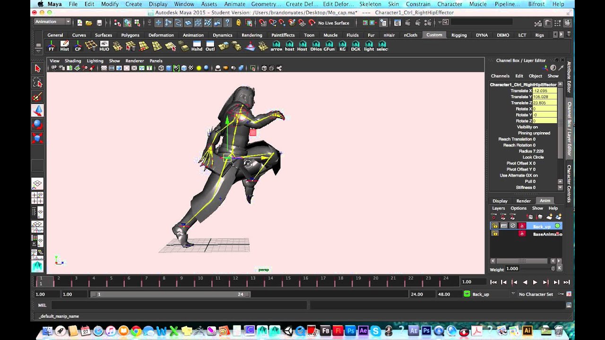Run the DGK shelf script
The height and width of the screenshot is (340, 605).
click(x=356, y=46)
